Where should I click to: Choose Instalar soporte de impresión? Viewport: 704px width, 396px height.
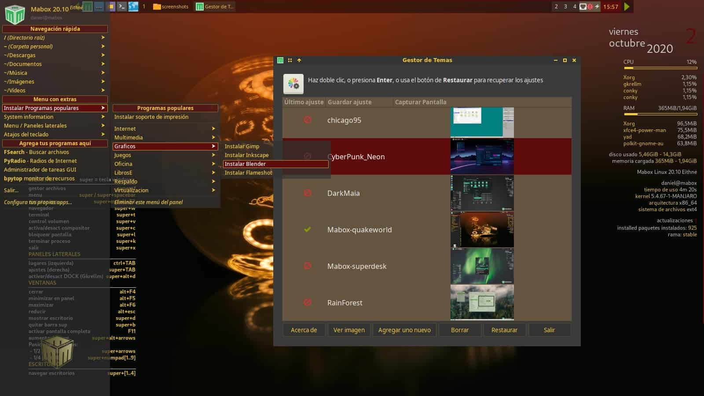[165, 117]
